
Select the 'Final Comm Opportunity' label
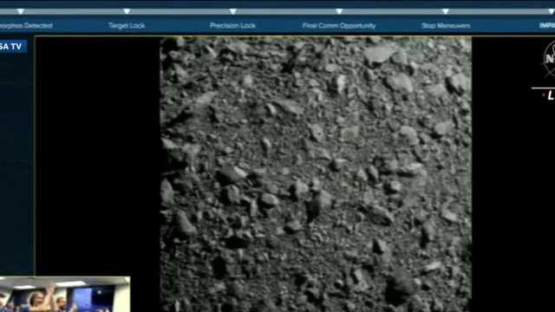pos(339,25)
